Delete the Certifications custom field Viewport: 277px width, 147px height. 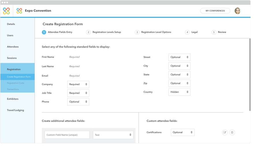[x=232, y=133]
